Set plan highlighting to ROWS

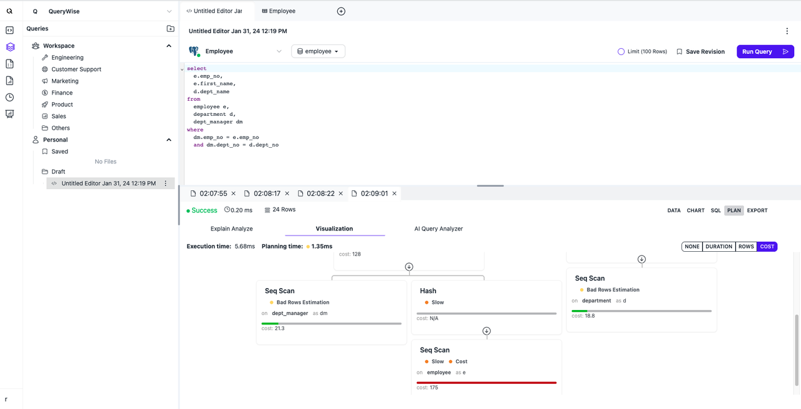tap(746, 247)
